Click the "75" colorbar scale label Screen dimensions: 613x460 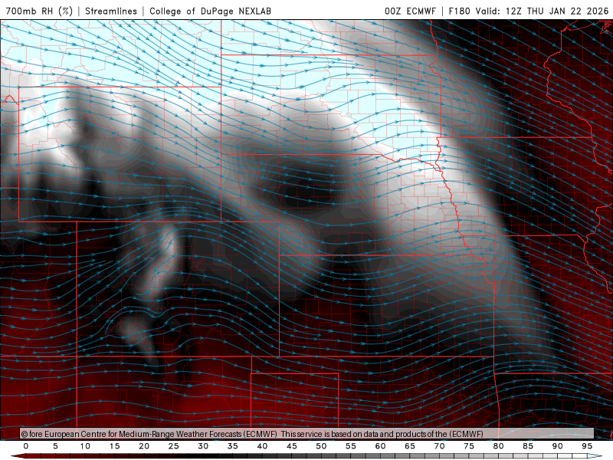(469, 446)
